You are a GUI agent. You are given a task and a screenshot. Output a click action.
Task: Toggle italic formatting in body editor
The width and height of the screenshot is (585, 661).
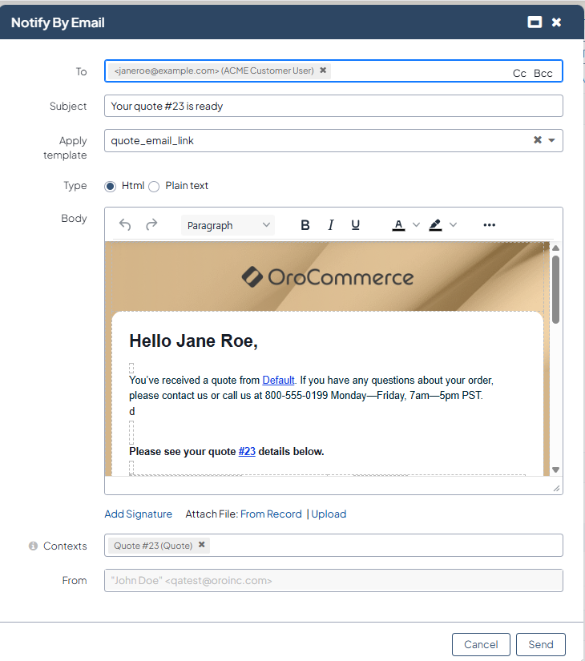pyautogui.click(x=330, y=225)
